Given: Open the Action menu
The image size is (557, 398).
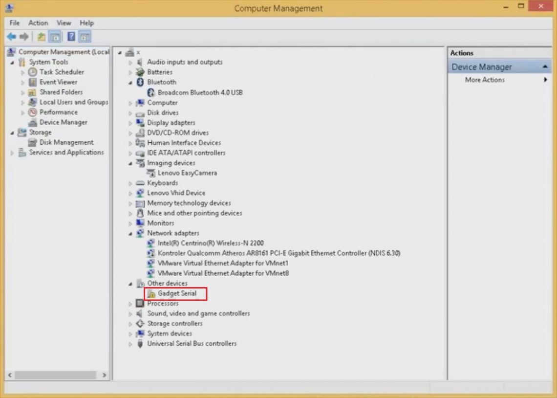Looking at the screenshot, I should pos(38,22).
